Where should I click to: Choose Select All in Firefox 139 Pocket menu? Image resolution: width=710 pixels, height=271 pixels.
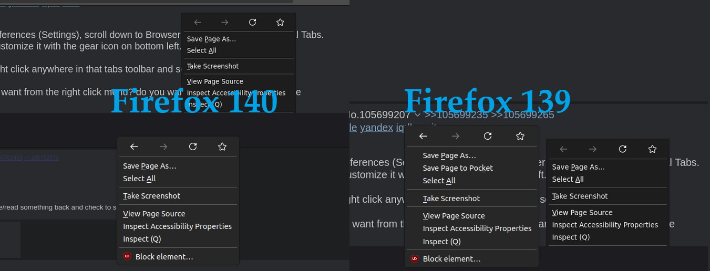point(439,181)
